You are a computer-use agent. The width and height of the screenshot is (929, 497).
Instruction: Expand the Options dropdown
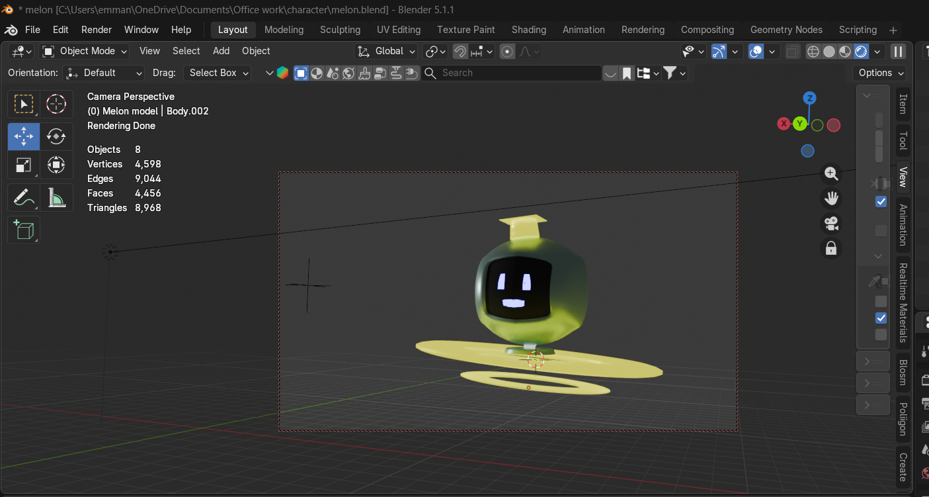(881, 73)
